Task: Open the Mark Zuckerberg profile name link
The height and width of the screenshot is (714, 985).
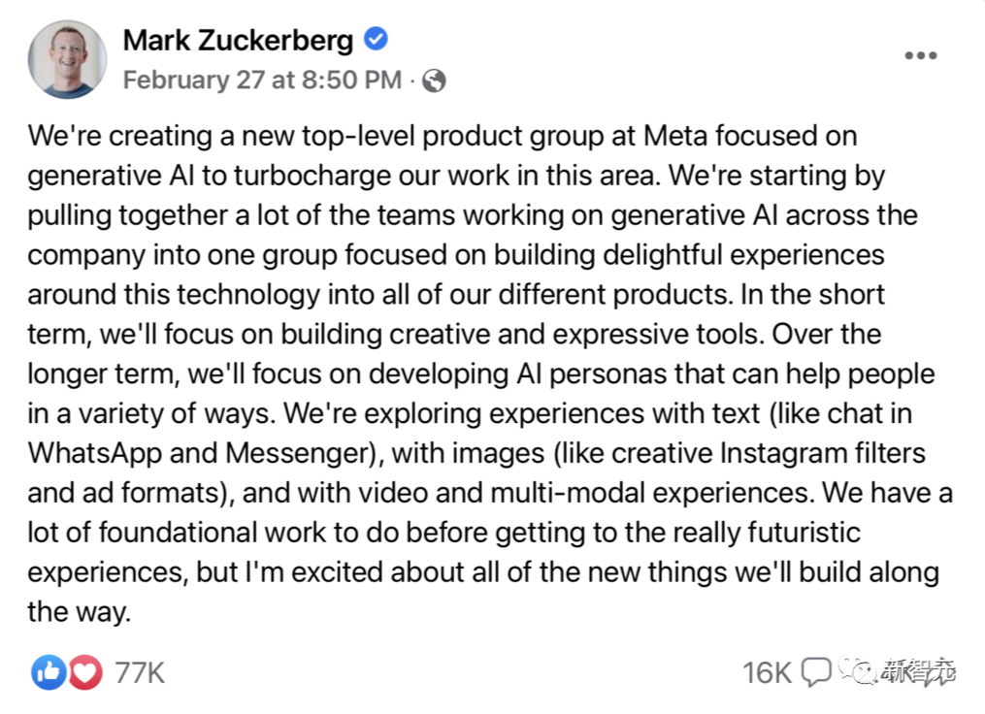Action: click(238, 41)
